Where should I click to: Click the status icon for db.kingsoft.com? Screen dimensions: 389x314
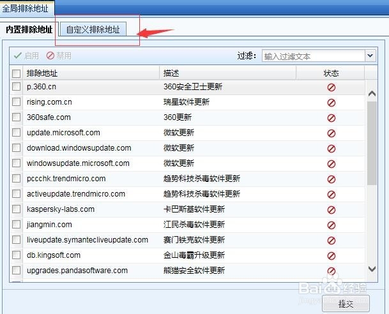click(332, 256)
